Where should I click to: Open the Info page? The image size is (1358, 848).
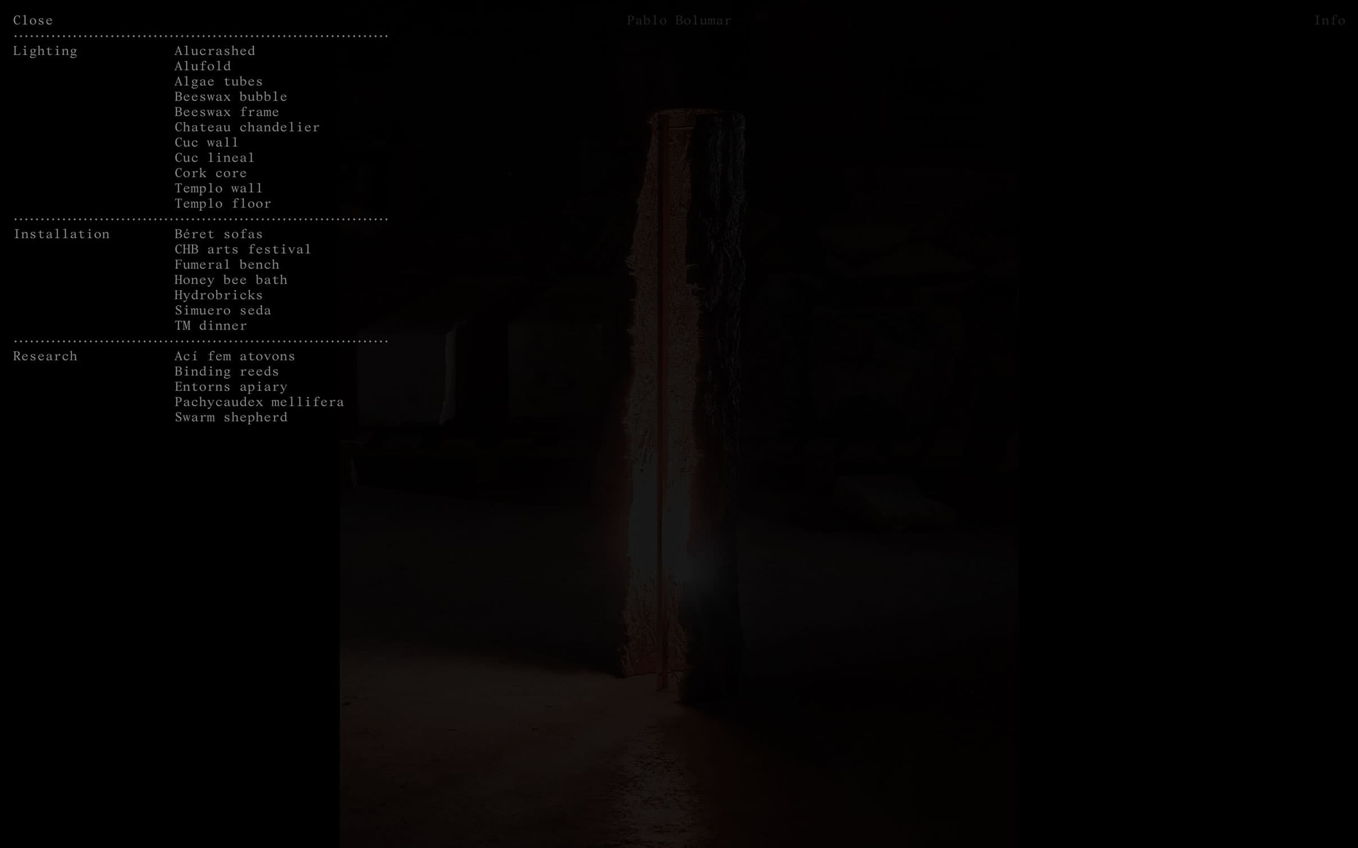(1330, 21)
